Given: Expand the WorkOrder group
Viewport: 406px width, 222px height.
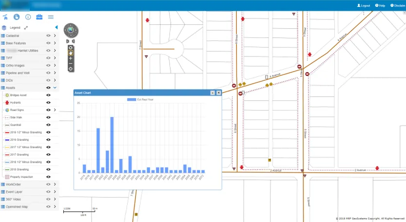Looking at the screenshot, I should click(x=55, y=185).
